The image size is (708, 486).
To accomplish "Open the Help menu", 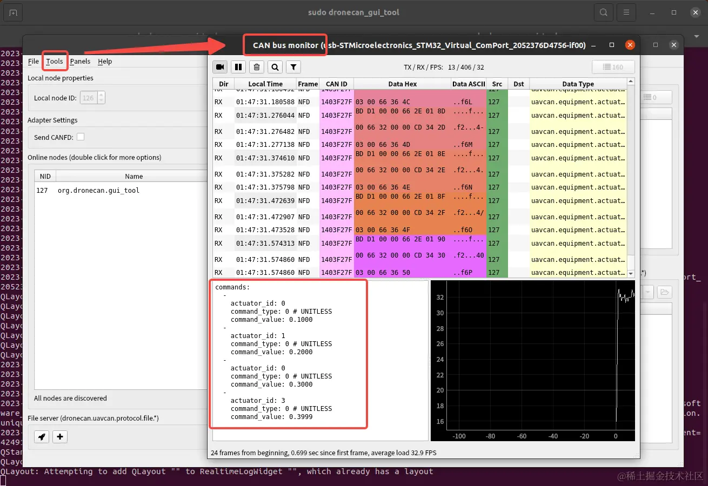I will 105,61.
